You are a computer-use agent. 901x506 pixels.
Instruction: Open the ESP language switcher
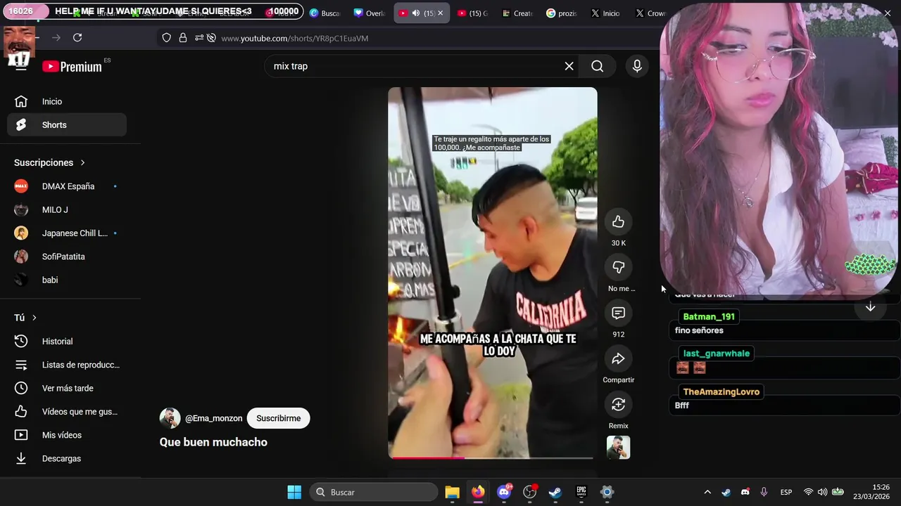tap(786, 492)
